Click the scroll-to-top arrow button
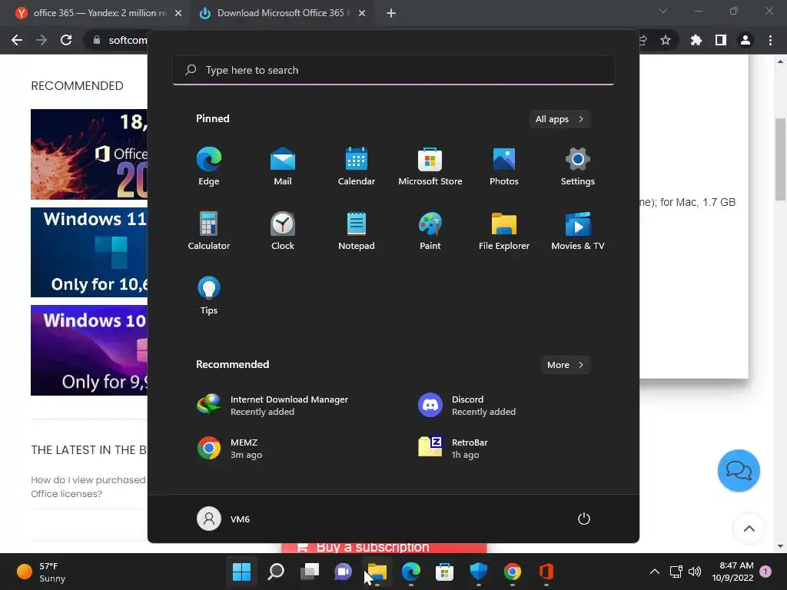 tap(749, 529)
